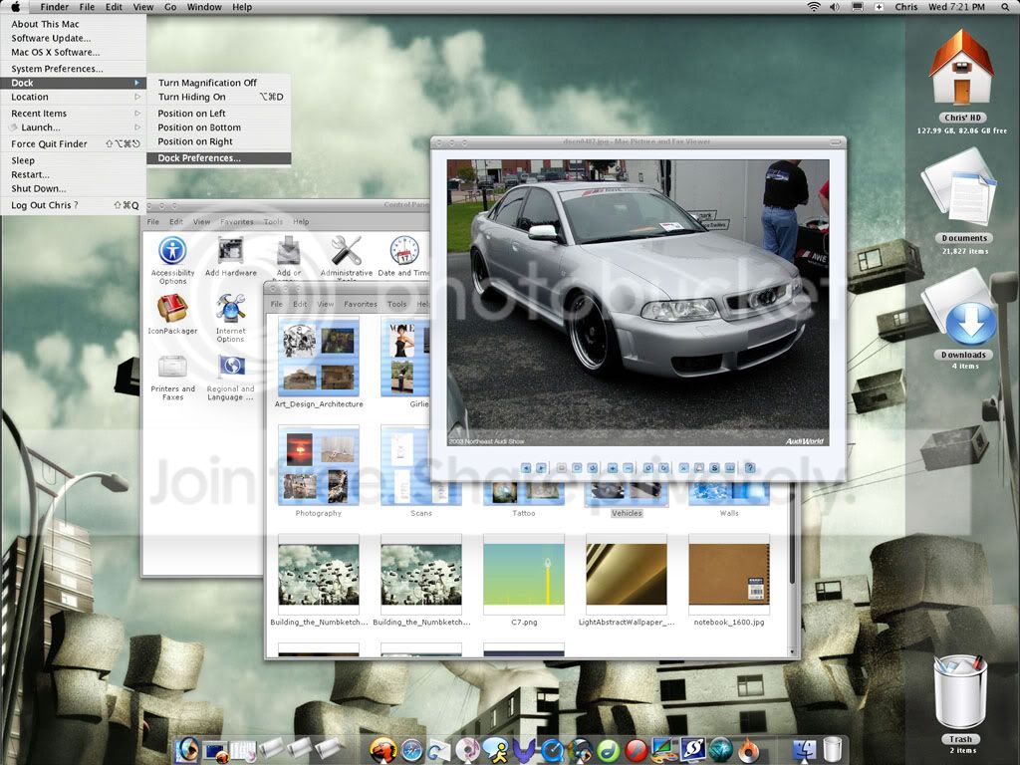The image size is (1020, 765).
Task: Show previous image in picture viewer
Action: pos(526,468)
